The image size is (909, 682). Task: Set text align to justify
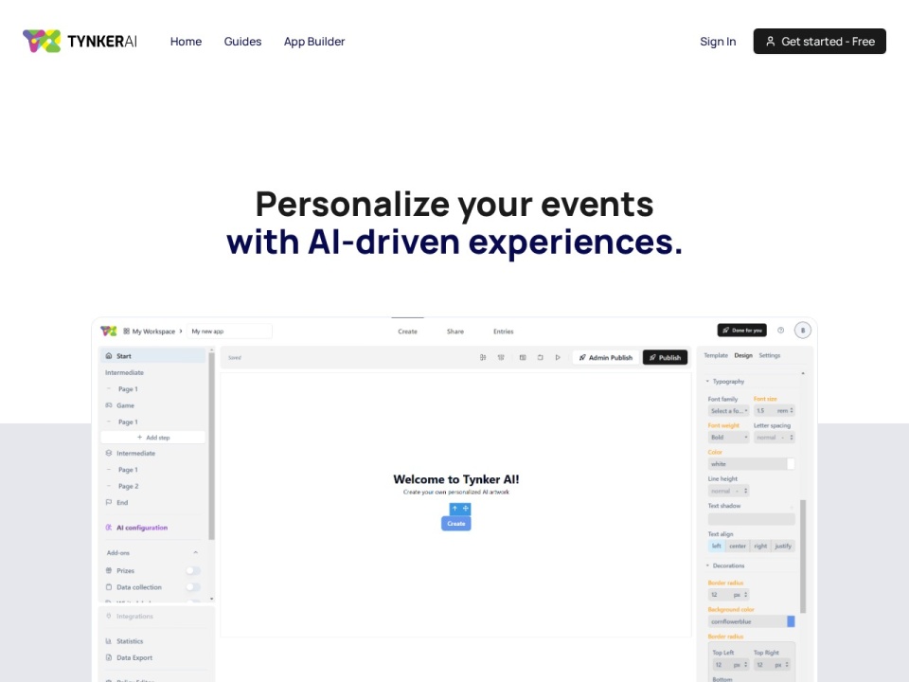[x=783, y=546]
